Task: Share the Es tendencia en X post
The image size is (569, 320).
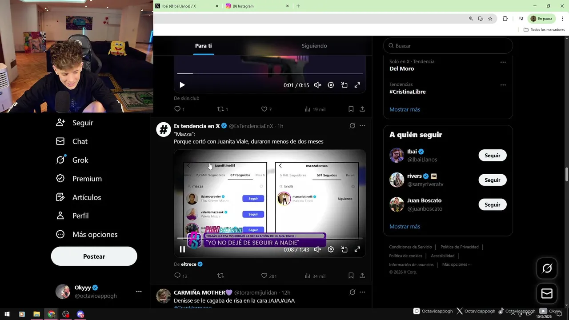Action: [x=362, y=276]
